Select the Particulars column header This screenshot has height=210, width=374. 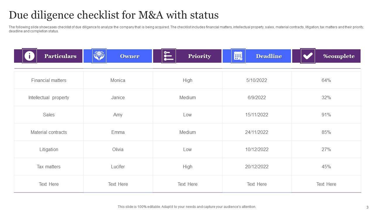[x=60, y=56]
